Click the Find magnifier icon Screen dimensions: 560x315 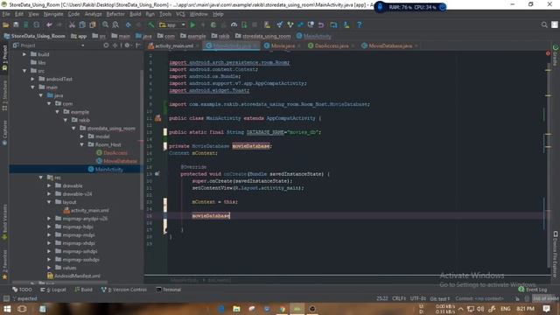pyautogui.click(x=105, y=24)
